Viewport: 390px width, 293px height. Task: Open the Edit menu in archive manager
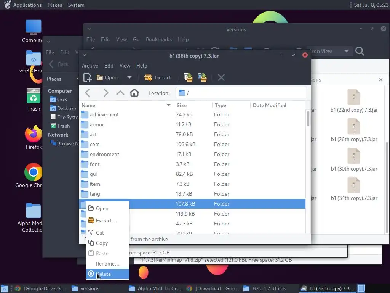tap(109, 66)
